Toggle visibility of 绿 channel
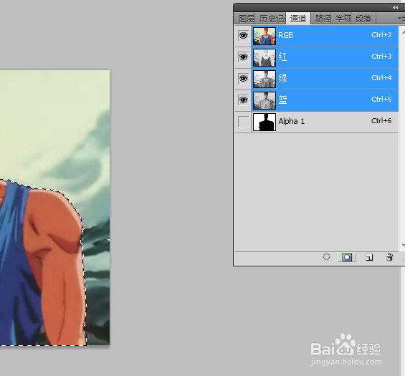Screen dimensions: 405x376 (x=243, y=78)
